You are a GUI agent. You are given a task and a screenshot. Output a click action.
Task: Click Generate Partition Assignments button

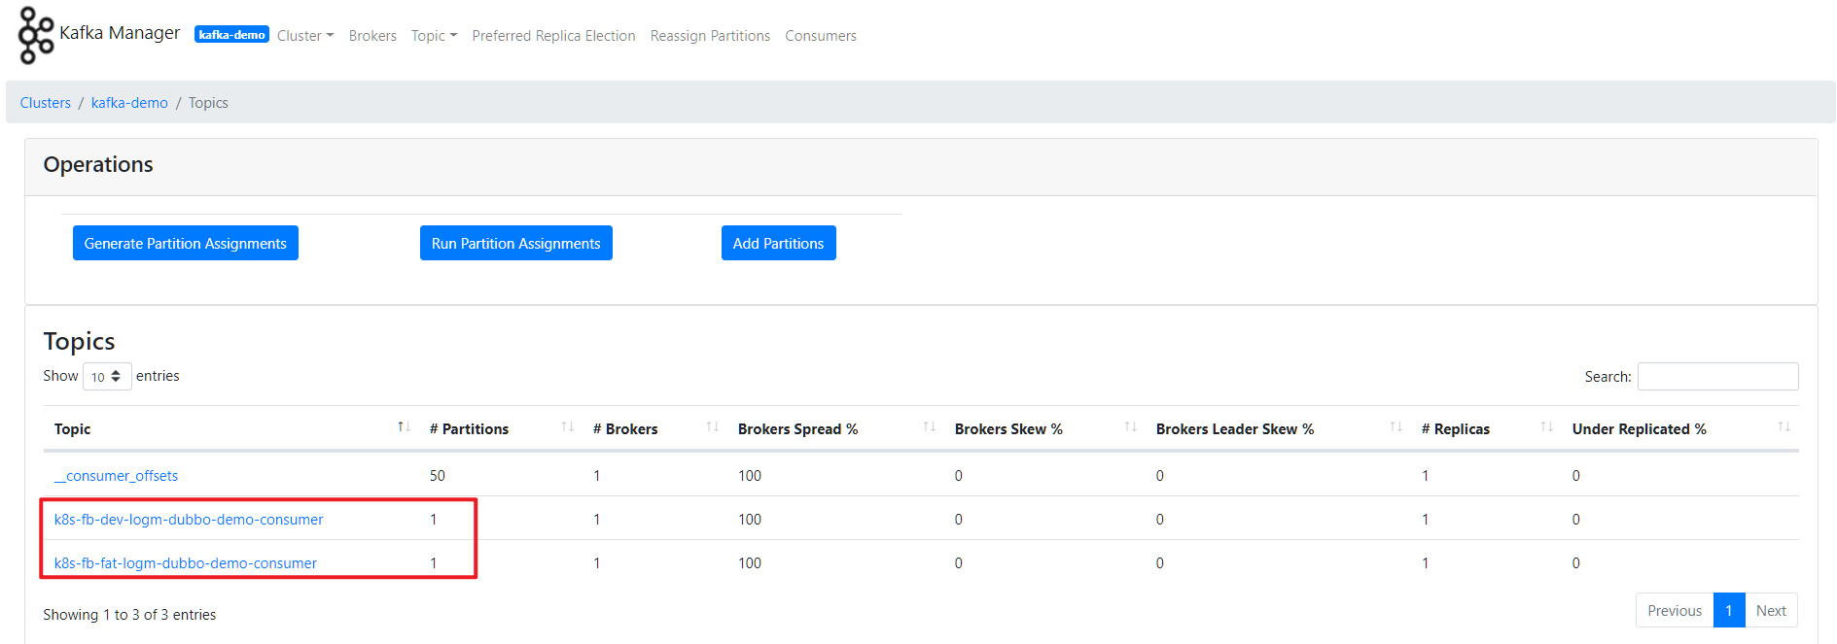click(x=186, y=244)
